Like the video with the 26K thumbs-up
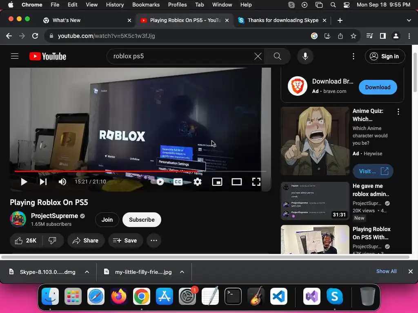418x313 pixels. [x=26, y=240]
